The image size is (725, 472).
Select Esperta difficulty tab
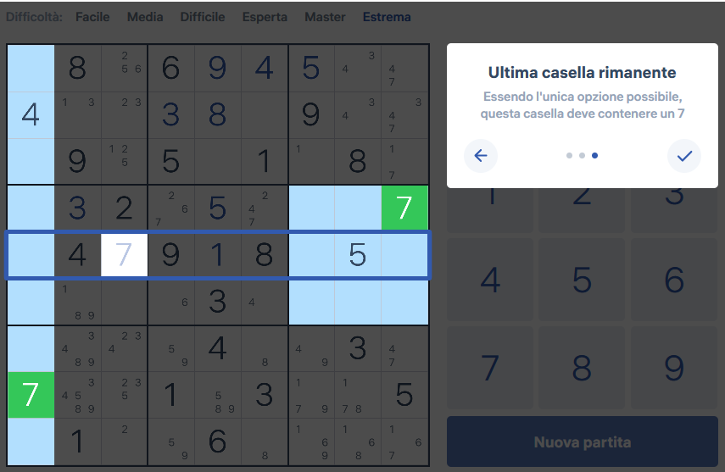coord(265,17)
